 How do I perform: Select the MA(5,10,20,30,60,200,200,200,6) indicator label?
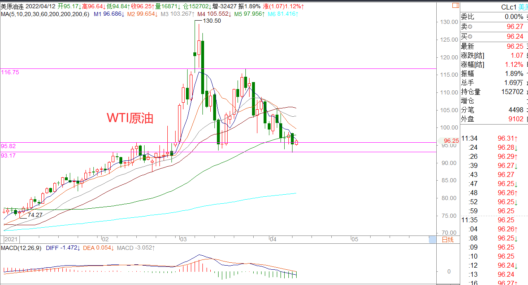(45, 14)
